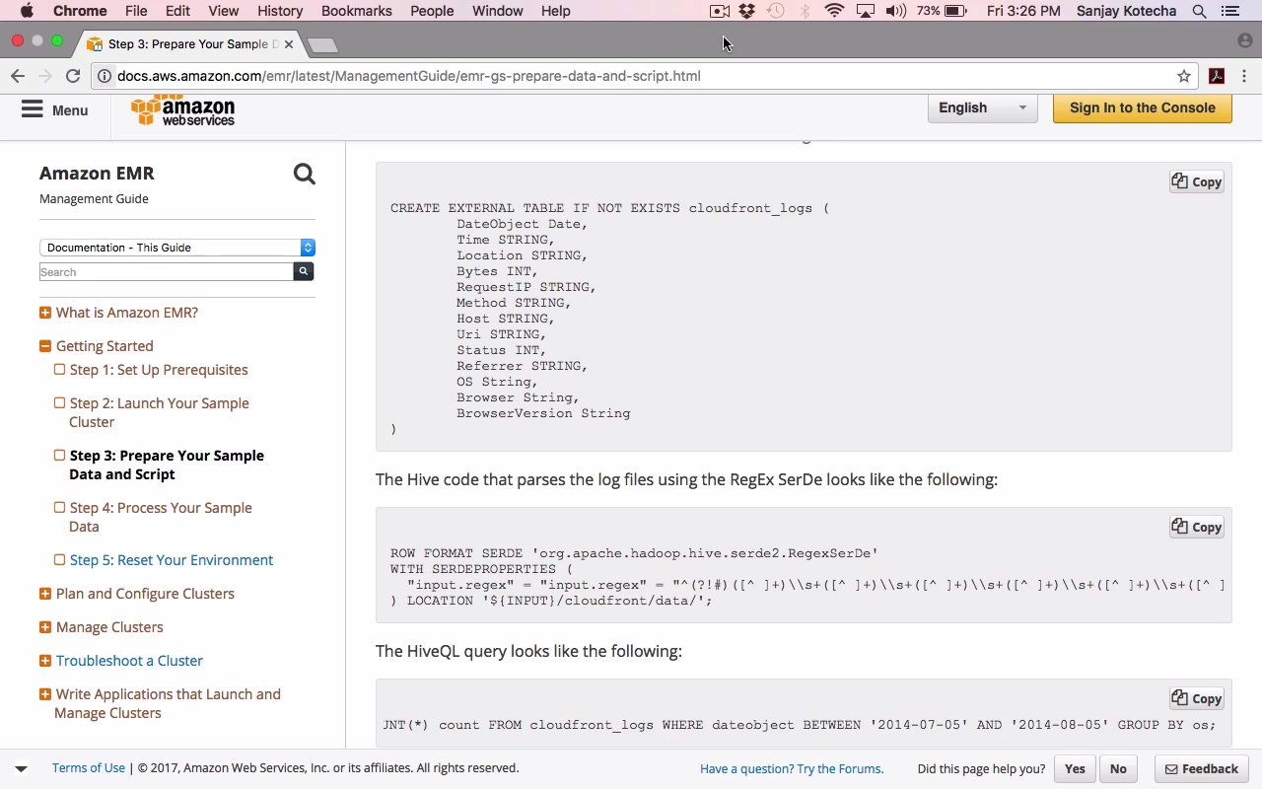Click the Sanjay Kotecha user name
The image size is (1262, 789).
coord(1127,11)
